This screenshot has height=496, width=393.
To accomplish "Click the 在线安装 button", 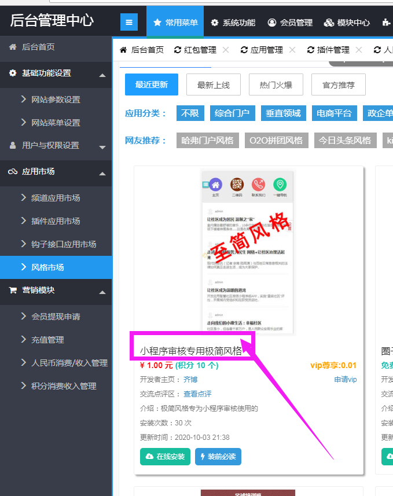I will pos(165,456).
